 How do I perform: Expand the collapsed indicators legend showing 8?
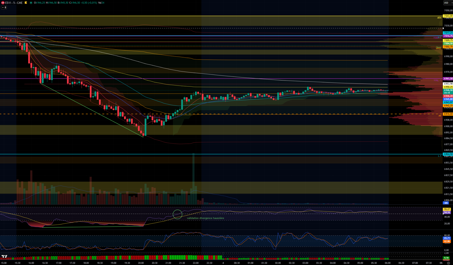click(x=4, y=7)
